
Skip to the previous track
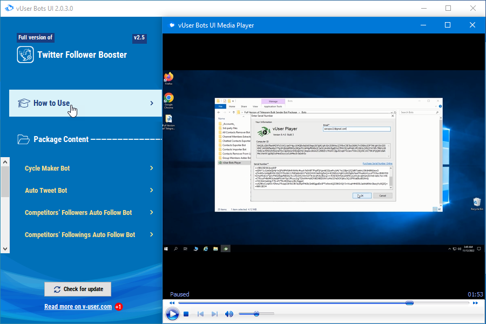[x=200, y=314]
